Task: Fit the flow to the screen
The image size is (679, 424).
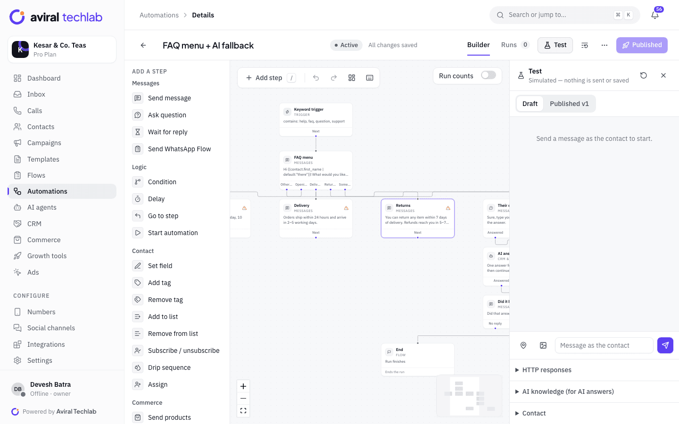Action: [x=243, y=411]
